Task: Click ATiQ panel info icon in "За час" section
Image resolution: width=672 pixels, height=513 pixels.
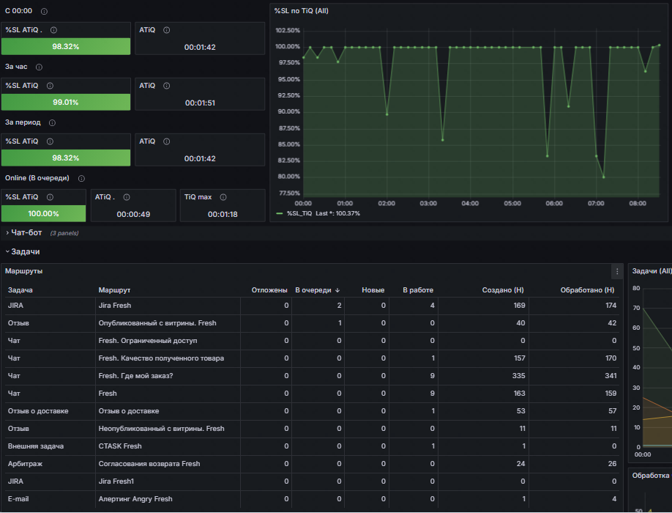Action: (166, 86)
